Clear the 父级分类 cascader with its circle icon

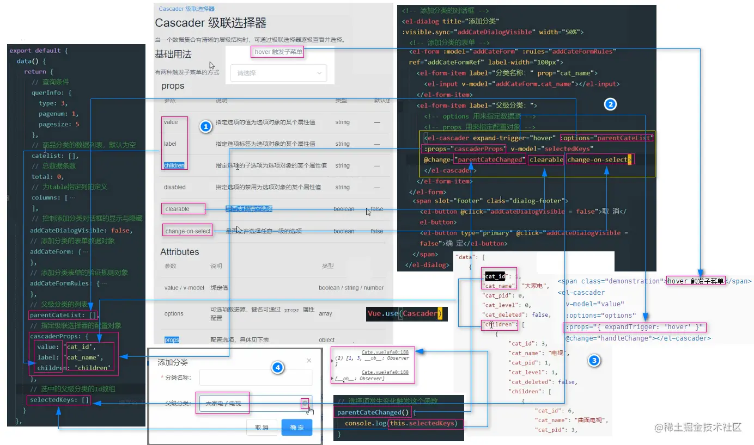(x=305, y=403)
